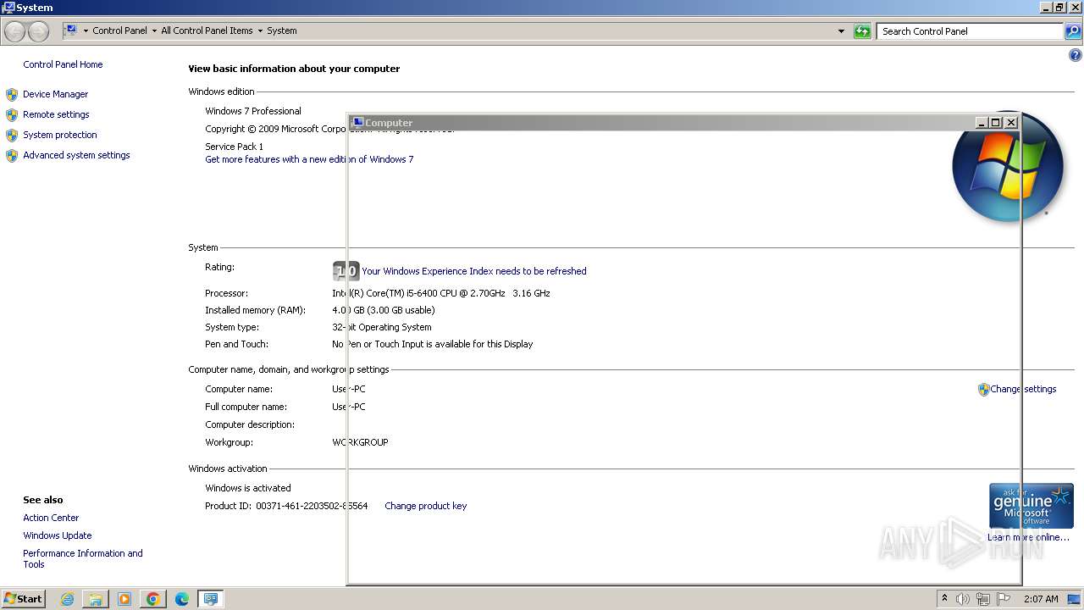Click the blue monitor icon beside the clock
This screenshot has width=1084, height=610.
1074,599
